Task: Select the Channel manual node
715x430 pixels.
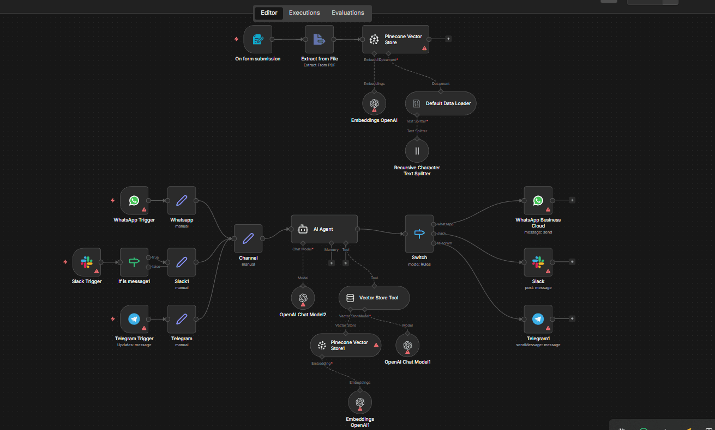Action: [x=248, y=238]
